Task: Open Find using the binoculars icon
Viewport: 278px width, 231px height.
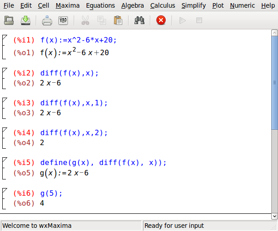Action: (139, 20)
